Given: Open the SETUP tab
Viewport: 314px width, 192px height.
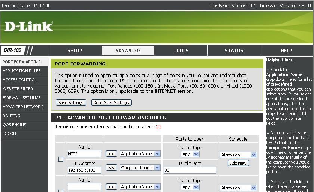Looking at the screenshot, I should click(x=75, y=50).
